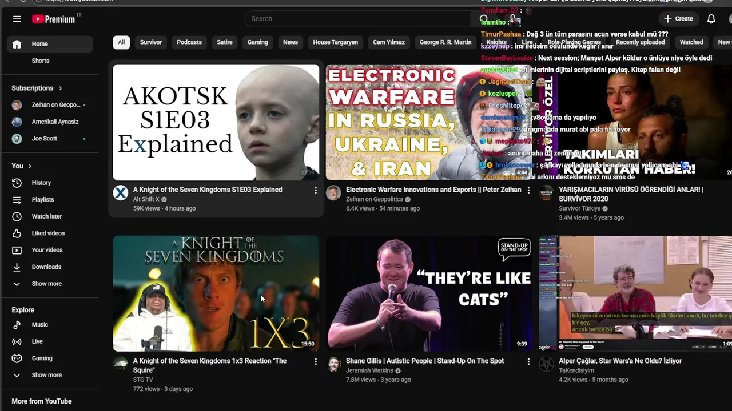Click the Survivor Türkiye channel avatar
732x411 pixels.
[x=547, y=193]
